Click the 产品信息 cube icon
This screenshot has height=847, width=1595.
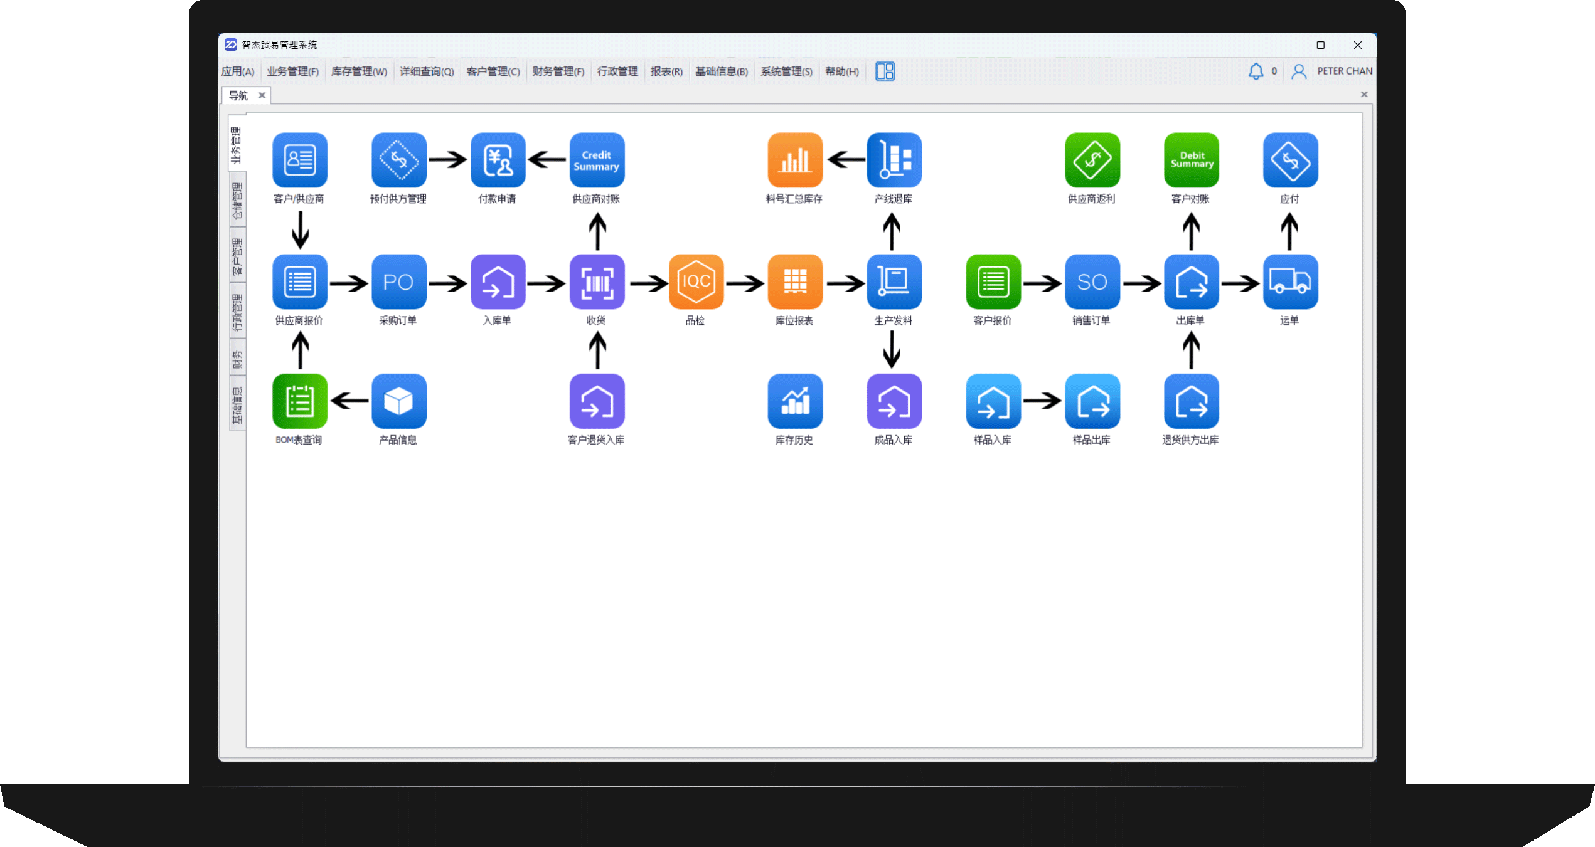(398, 400)
